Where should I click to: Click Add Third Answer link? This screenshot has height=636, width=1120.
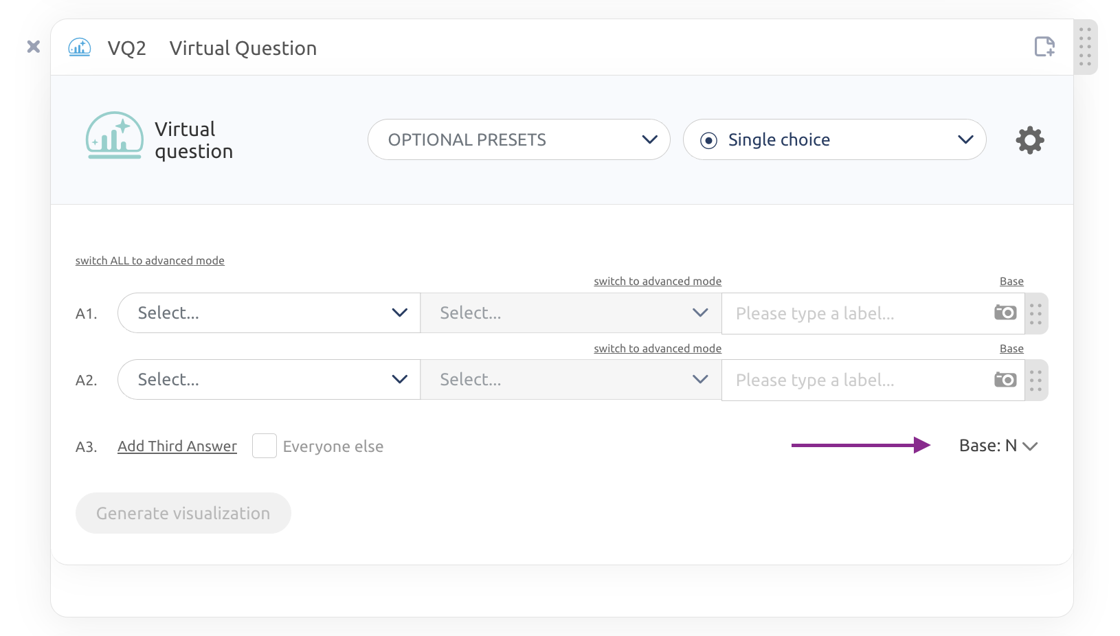177,446
